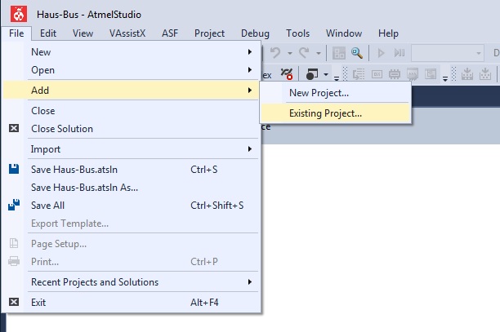Open the empty configuration combo box
The image size is (500, 332).
[448, 53]
